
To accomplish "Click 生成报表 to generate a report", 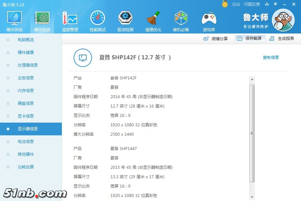I will (x=282, y=39).
